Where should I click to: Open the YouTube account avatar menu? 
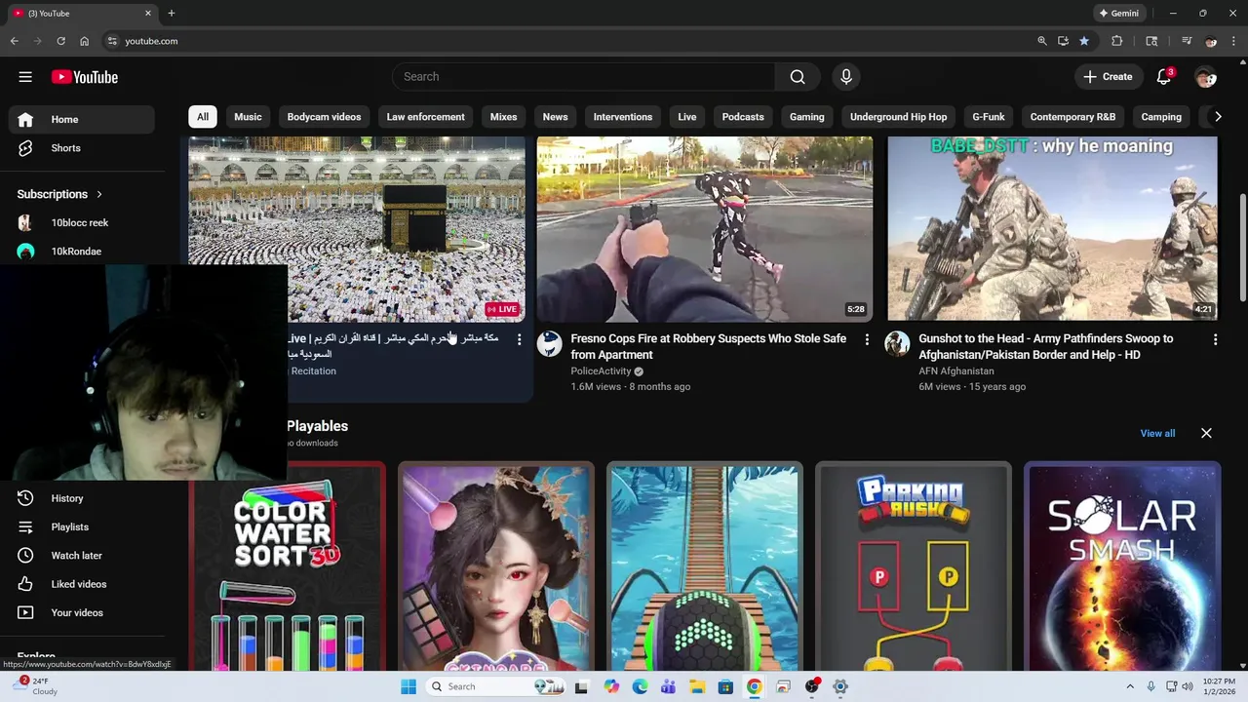coord(1206,77)
